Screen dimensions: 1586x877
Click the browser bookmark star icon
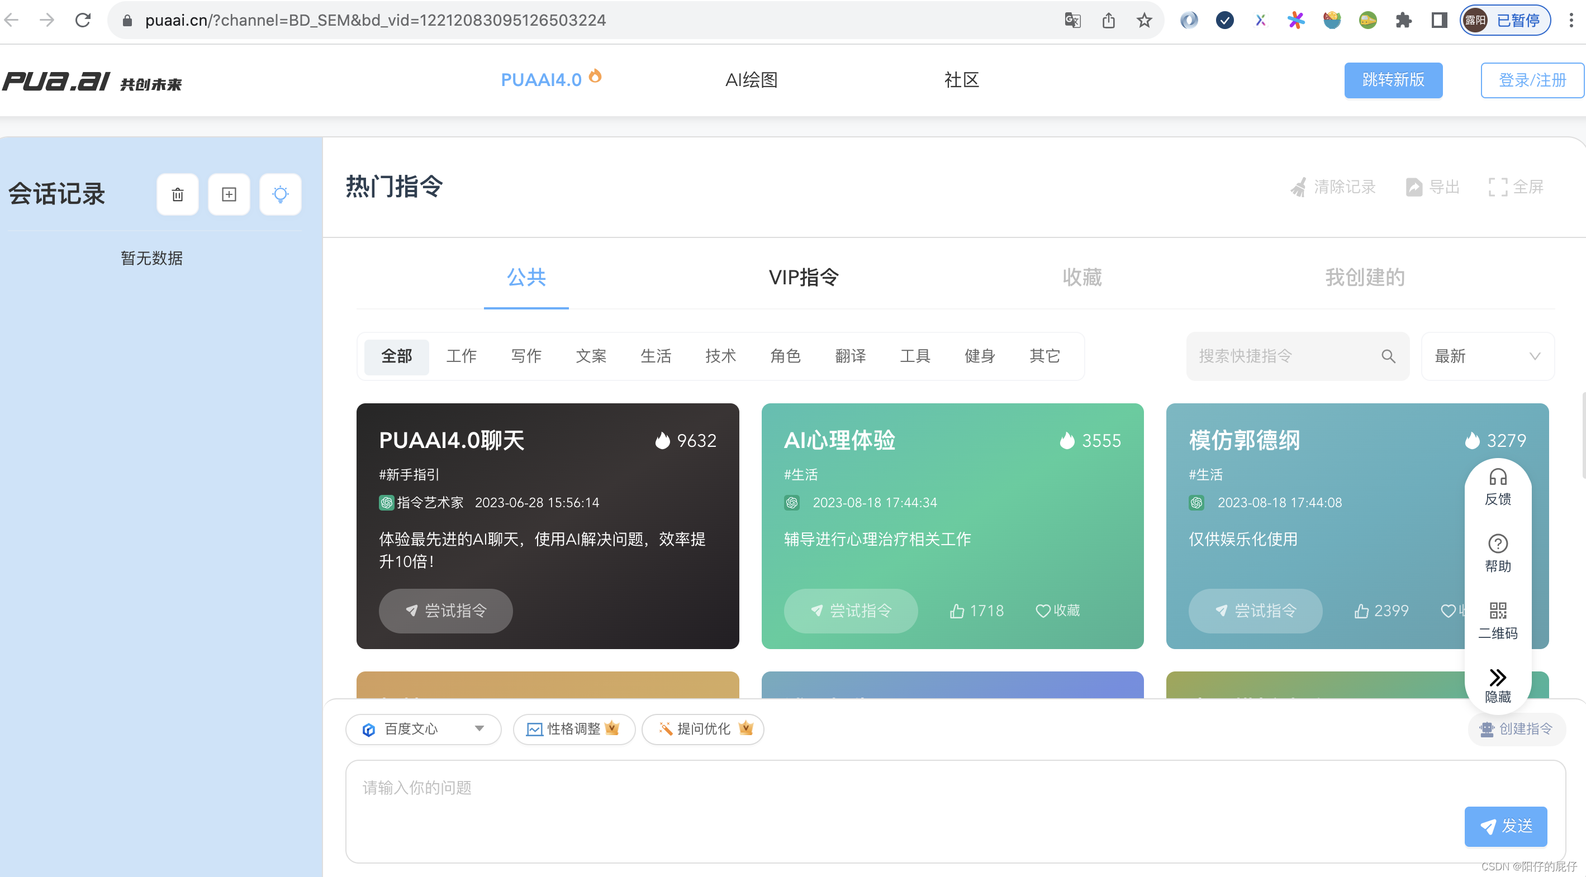click(x=1144, y=20)
